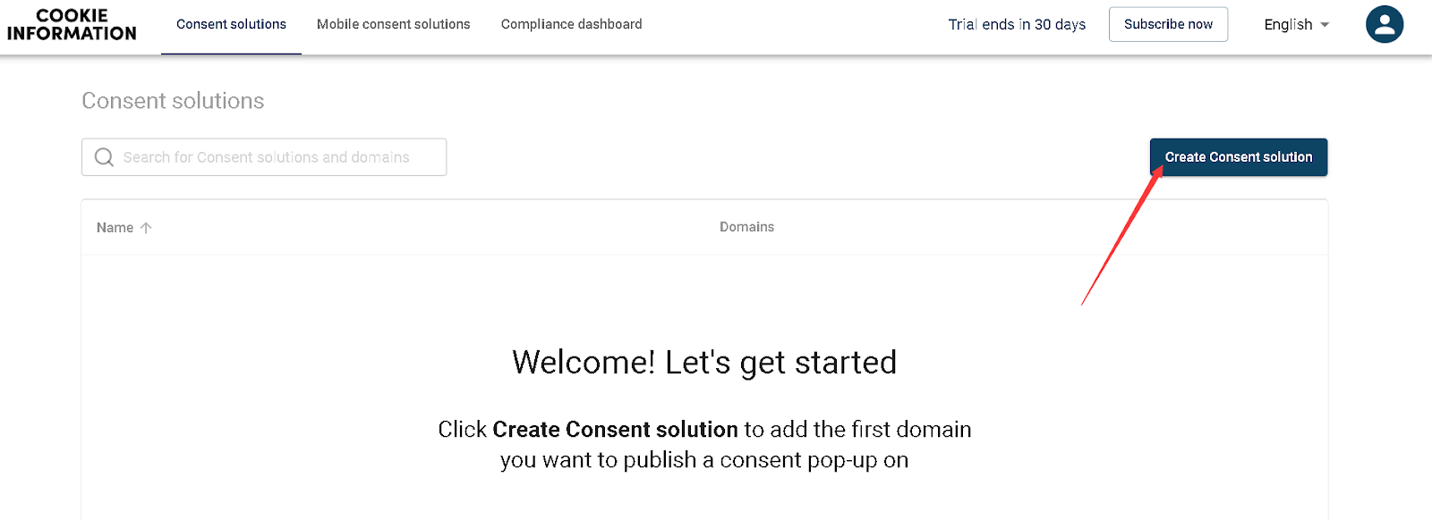The width and height of the screenshot is (1432, 520).
Task: Click the text 'you want to publish a consent pop-up on'
Action: pos(704,460)
